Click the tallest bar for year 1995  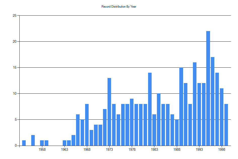[208, 88]
